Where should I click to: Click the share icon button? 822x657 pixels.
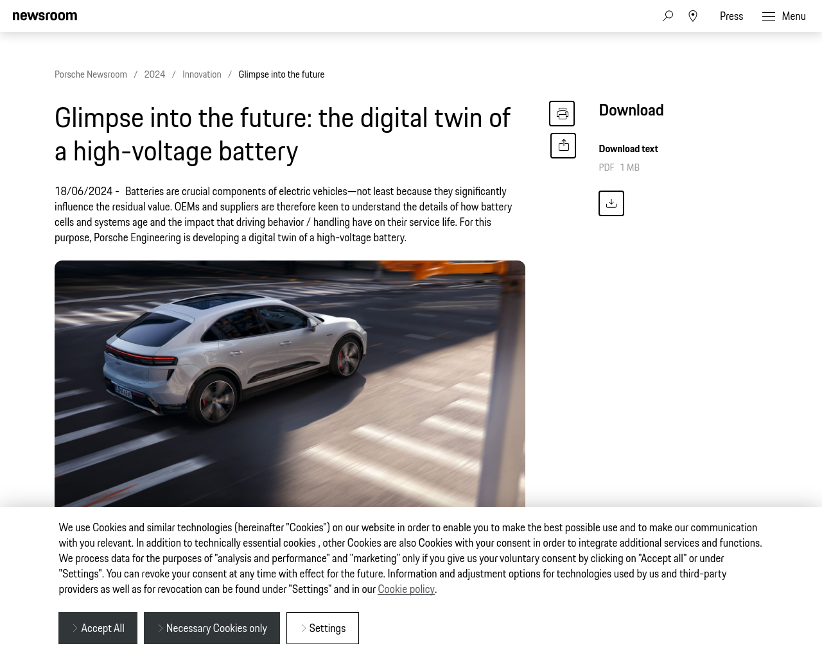coord(563,146)
